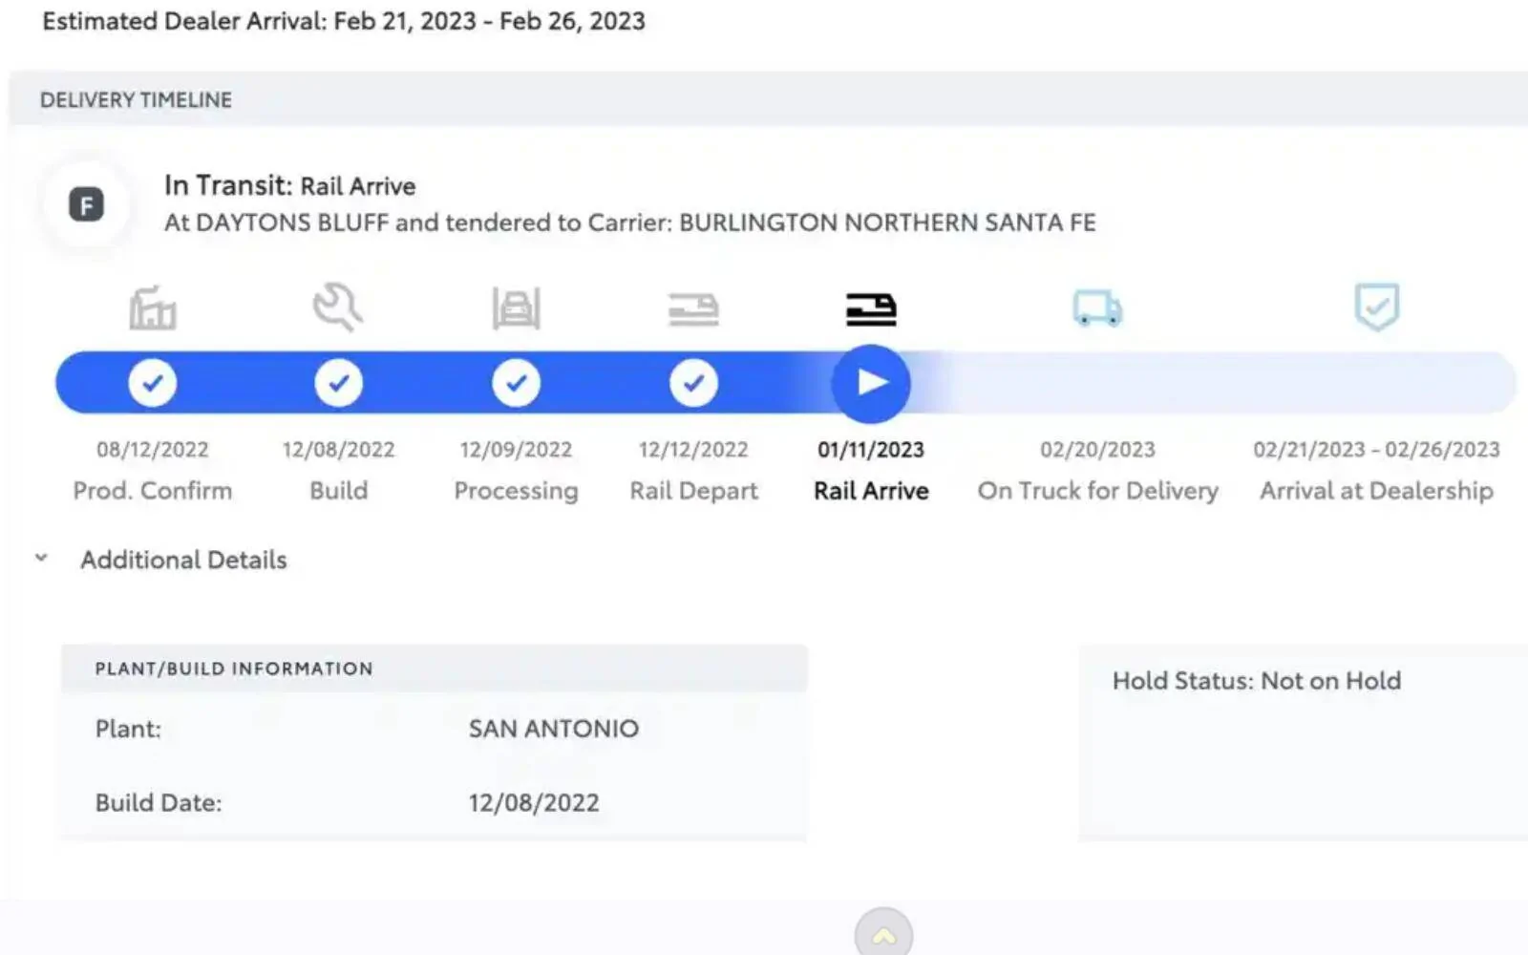Select the Plant/Build Information panel header
The width and height of the screenshot is (1528, 955).
click(233, 668)
